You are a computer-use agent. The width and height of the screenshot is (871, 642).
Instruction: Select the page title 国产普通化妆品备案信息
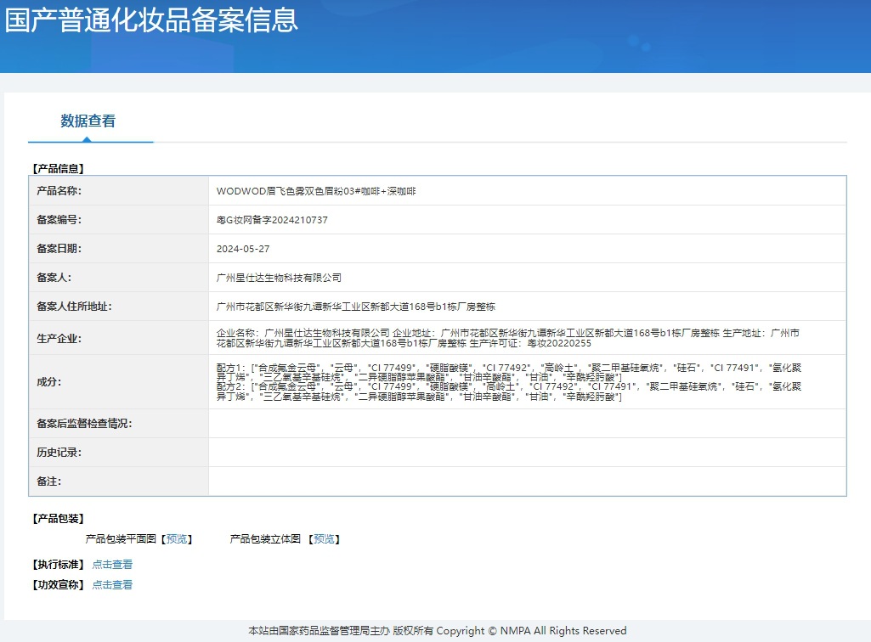(151, 20)
